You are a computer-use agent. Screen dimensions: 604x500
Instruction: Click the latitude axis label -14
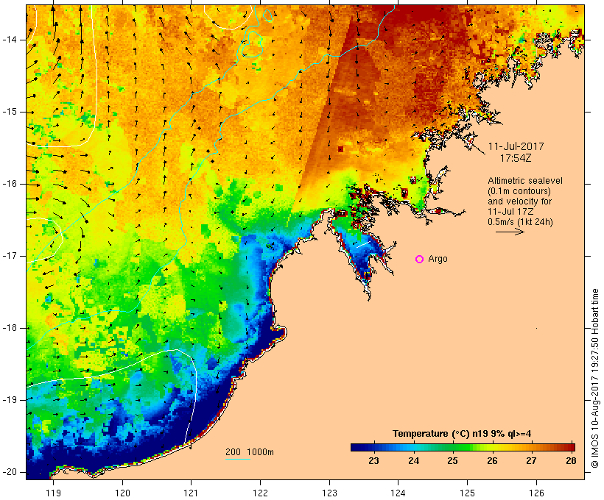10,40
